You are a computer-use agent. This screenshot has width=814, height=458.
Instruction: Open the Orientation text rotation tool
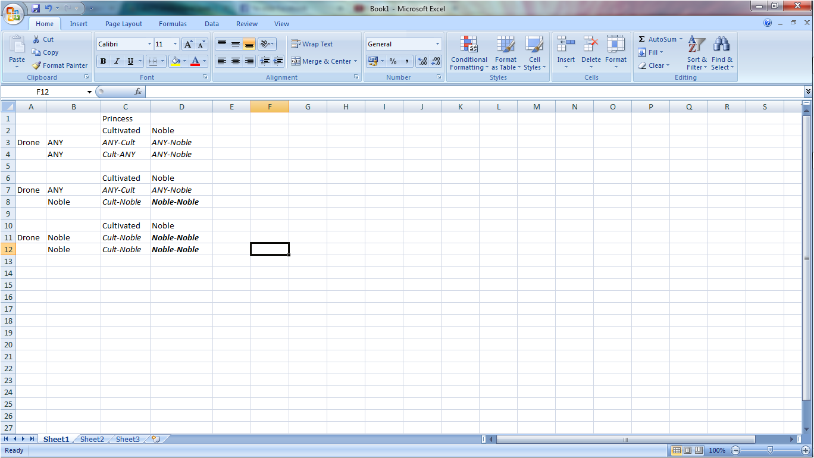(x=267, y=44)
